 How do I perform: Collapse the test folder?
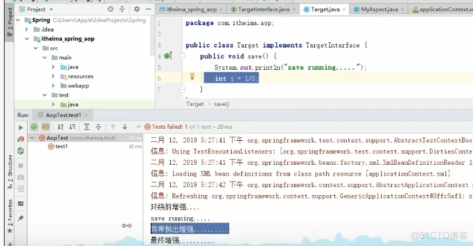tap(45, 95)
